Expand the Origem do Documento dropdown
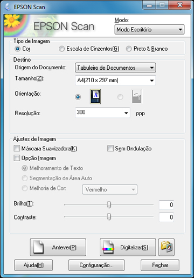 tap(115, 68)
